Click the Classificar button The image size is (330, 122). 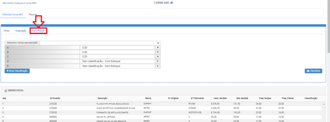tap(313, 71)
